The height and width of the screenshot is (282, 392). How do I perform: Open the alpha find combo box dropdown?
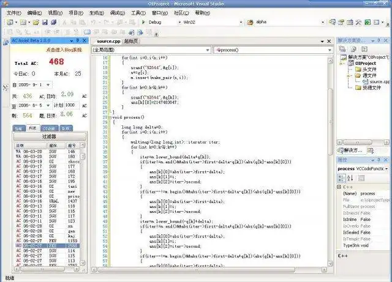pyautogui.click(x=323, y=22)
